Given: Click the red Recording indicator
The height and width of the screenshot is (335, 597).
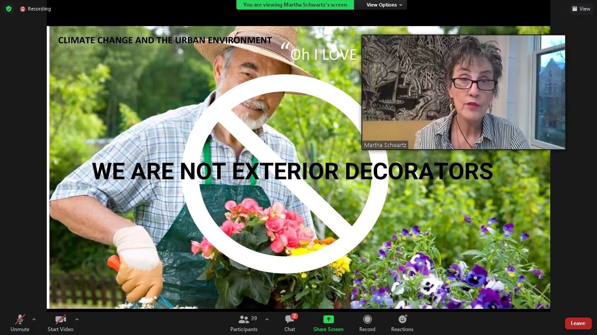Looking at the screenshot, I should tap(35, 9).
